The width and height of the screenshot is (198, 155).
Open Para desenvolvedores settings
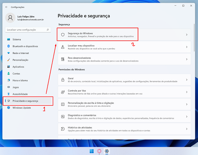pos(124,59)
